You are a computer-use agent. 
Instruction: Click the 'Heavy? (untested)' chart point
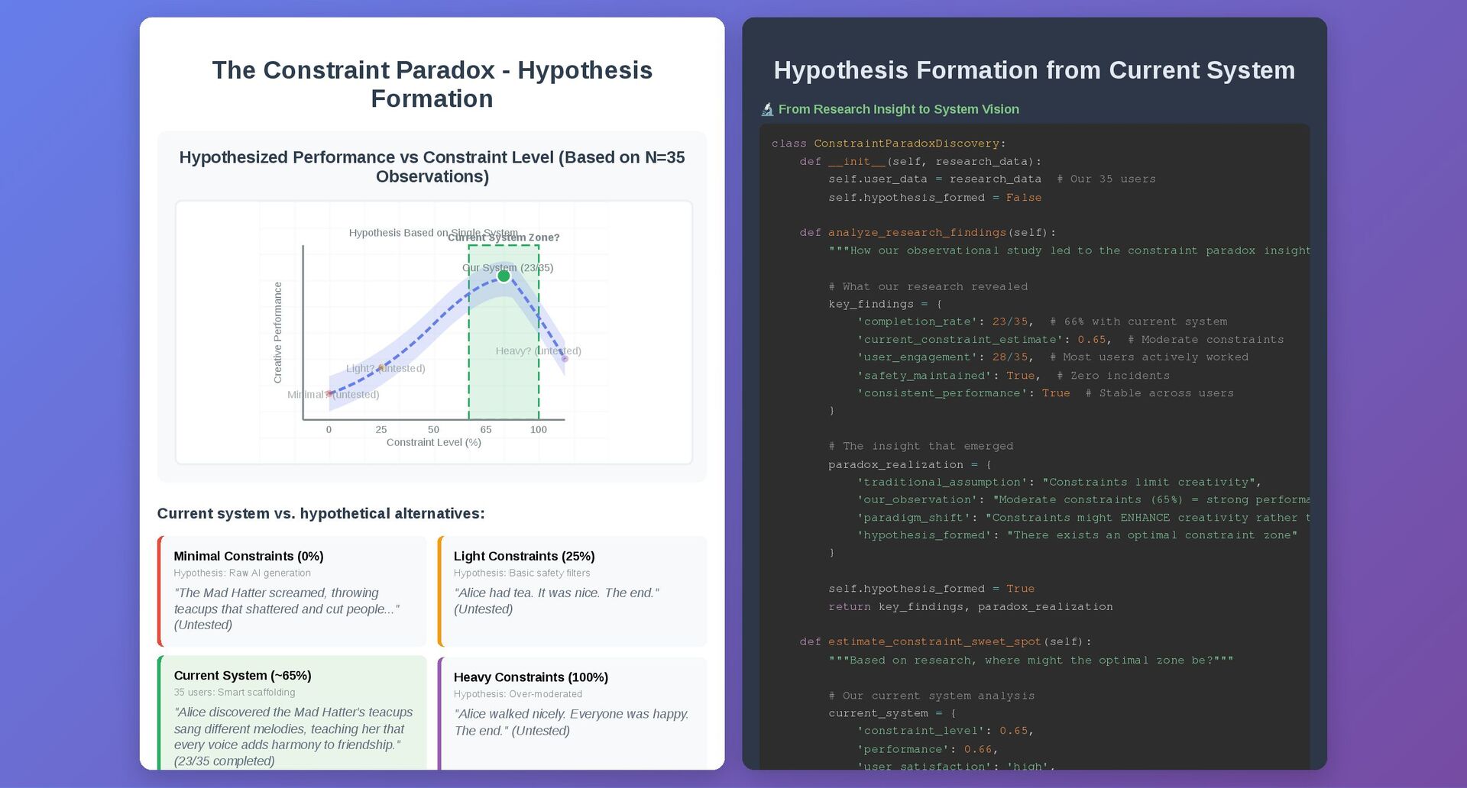565,358
